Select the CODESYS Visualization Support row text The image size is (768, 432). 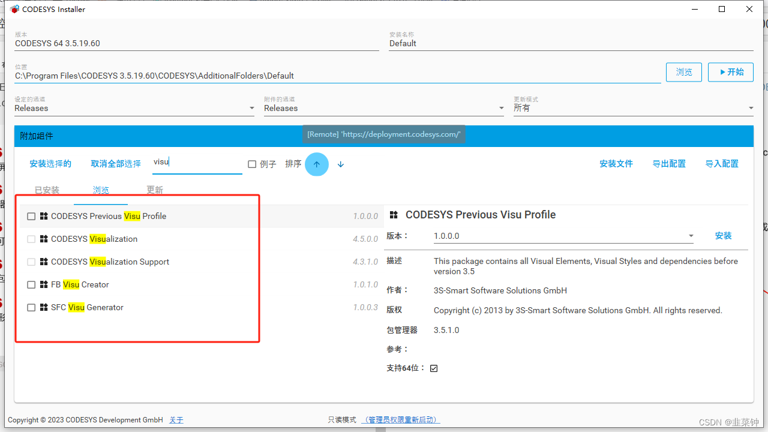(110, 262)
